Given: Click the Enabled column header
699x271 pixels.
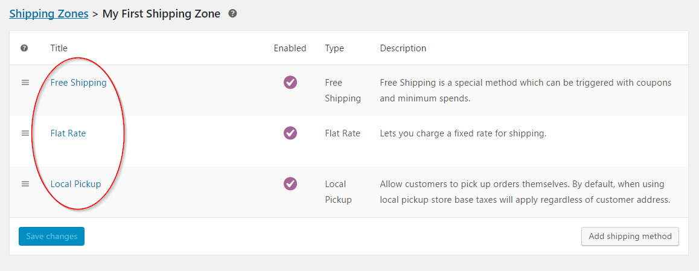Looking at the screenshot, I should [290, 48].
